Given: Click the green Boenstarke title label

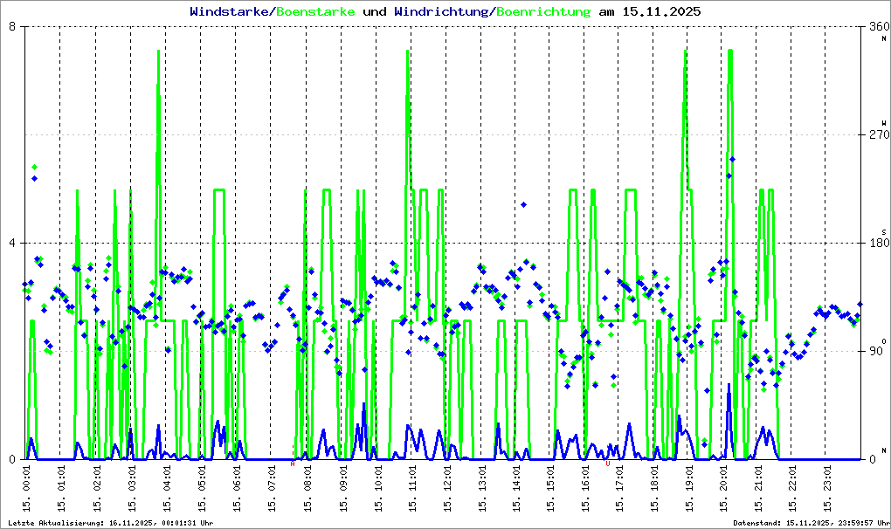Looking at the screenshot, I should pyautogui.click(x=315, y=12).
